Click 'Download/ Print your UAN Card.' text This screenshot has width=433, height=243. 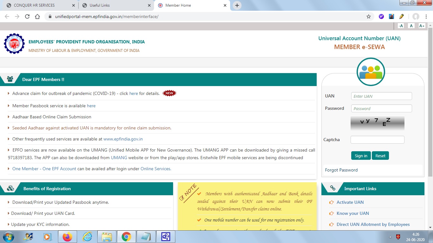[x=43, y=213]
